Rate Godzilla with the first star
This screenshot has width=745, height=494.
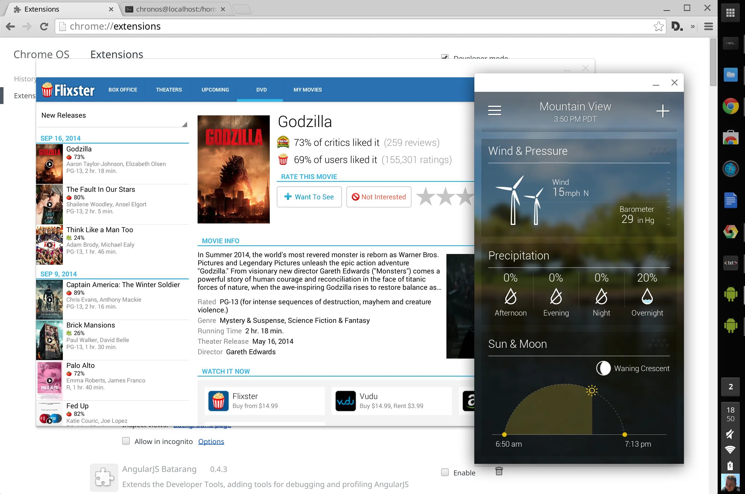(x=426, y=197)
